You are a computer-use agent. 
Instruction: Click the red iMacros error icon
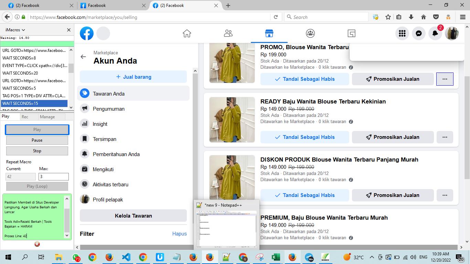[x=37, y=244]
